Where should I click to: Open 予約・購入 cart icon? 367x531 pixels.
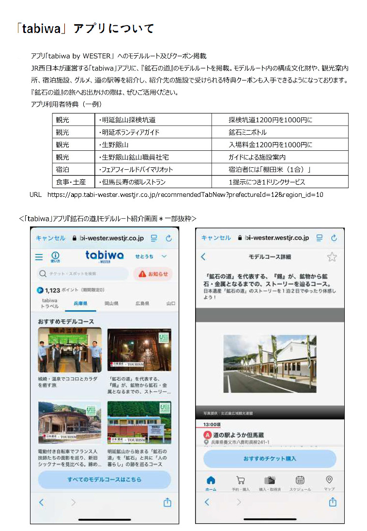[241, 483]
